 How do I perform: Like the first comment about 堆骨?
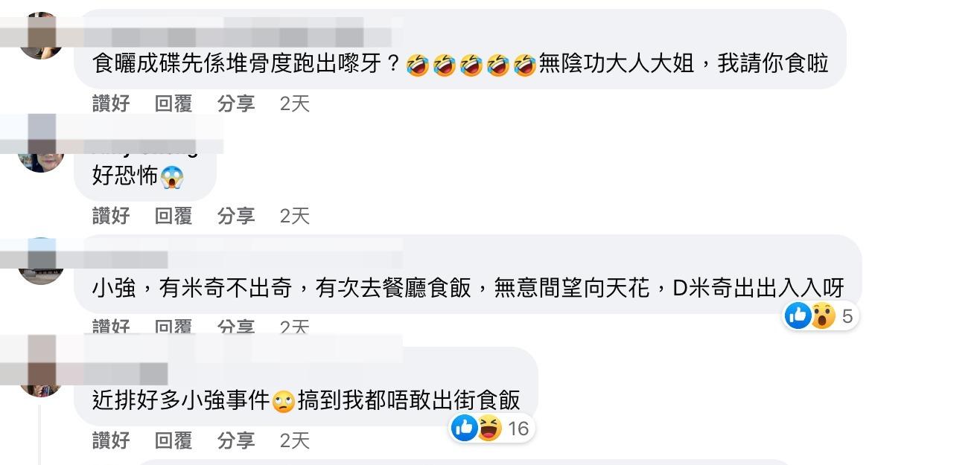point(111,103)
